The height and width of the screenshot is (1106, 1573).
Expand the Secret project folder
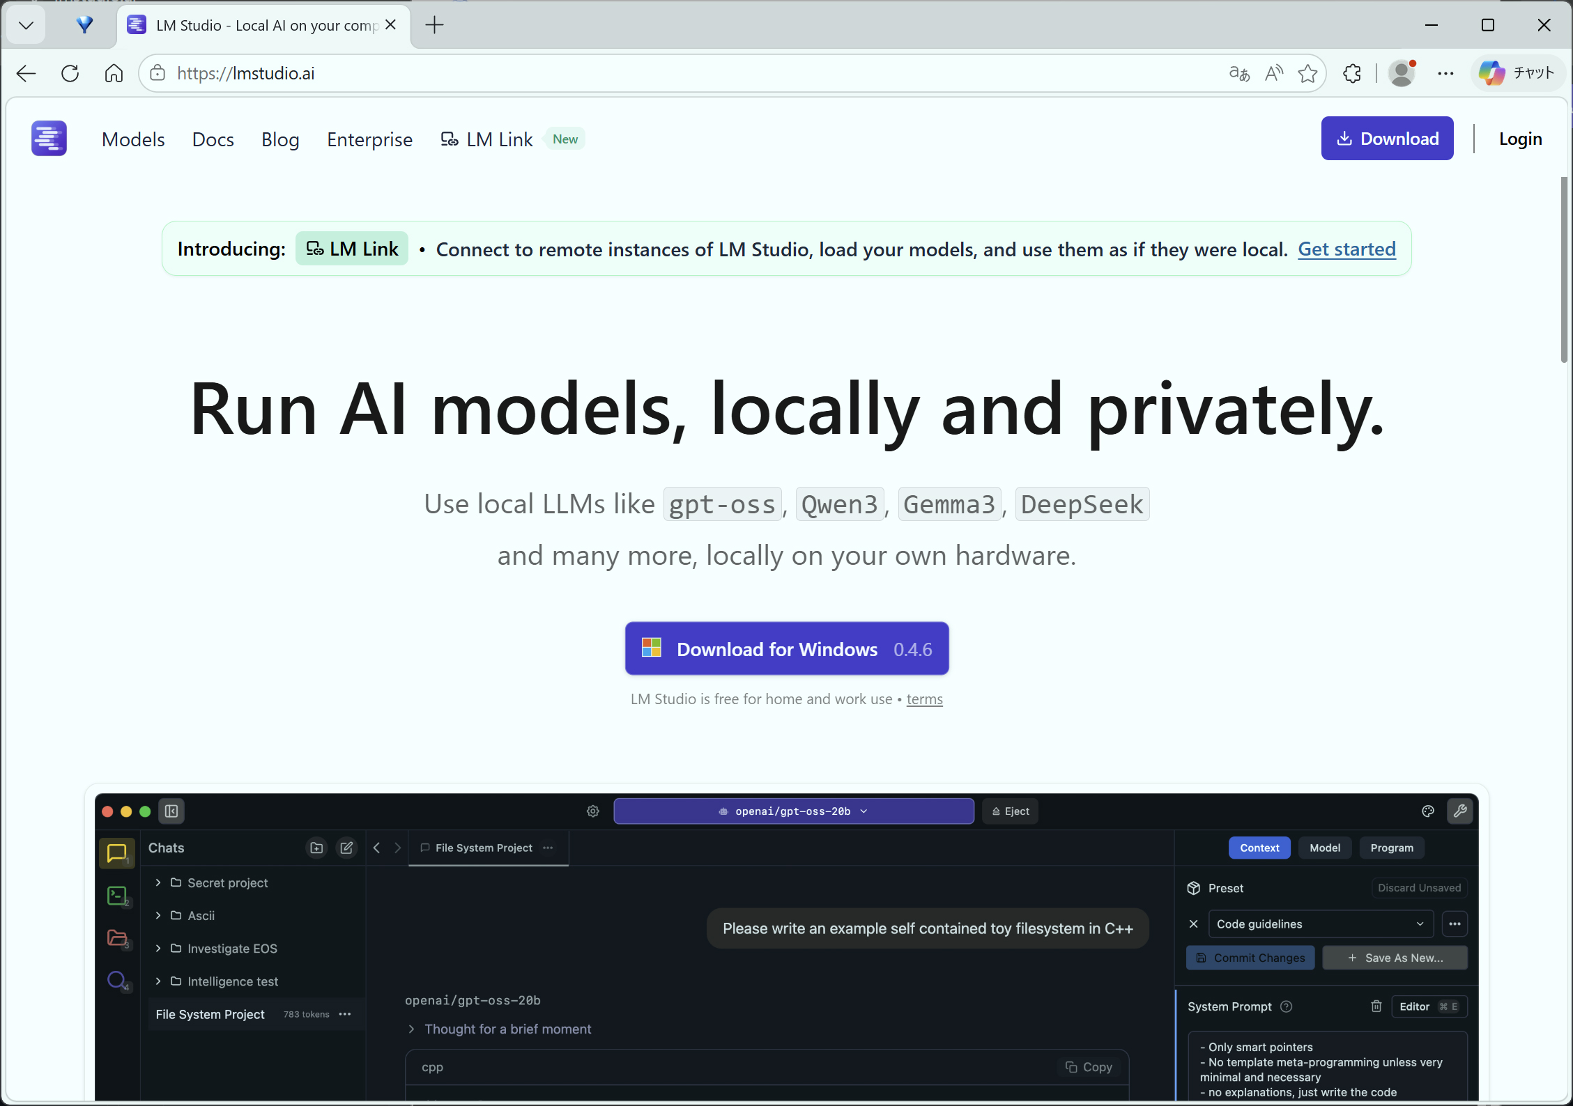[159, 882]
